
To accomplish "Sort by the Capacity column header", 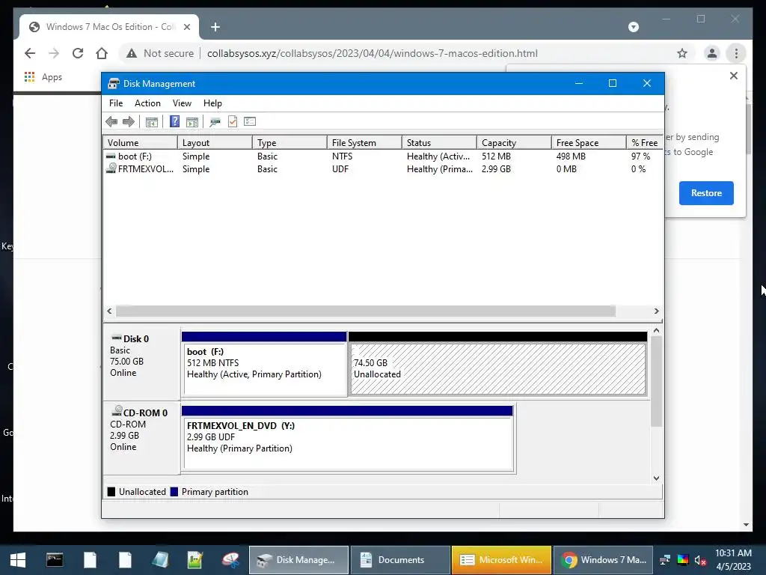I will pyautogui.click(x=514, y=143).
